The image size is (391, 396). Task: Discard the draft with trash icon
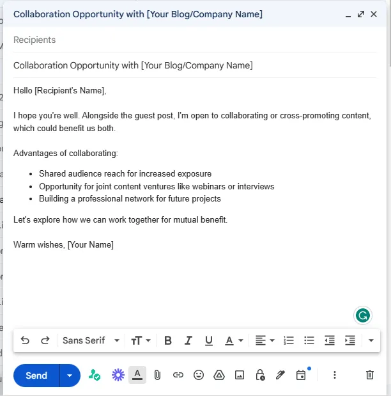(370, 375)
